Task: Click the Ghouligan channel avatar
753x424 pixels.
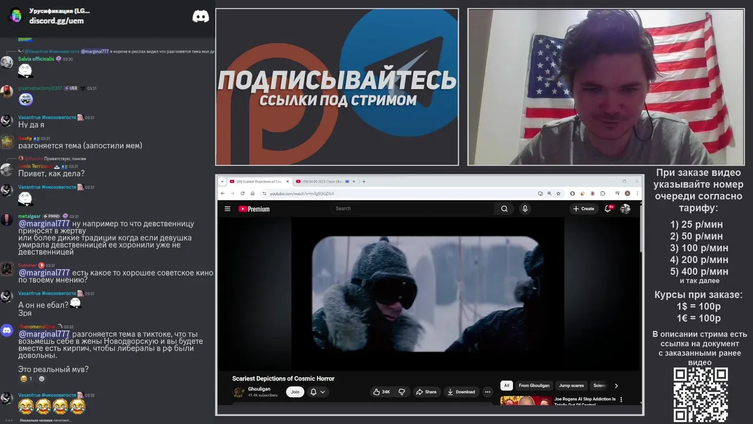Action: [238, 392]
